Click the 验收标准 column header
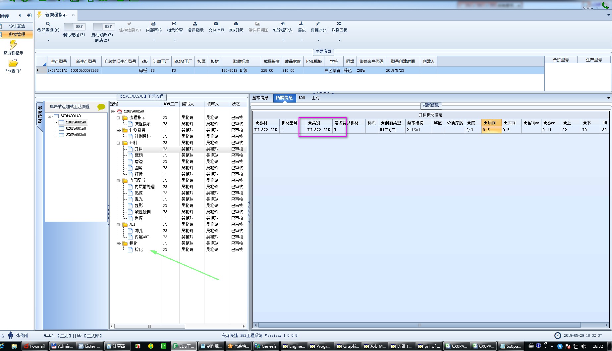The height and width of the screenshot is (351, 612). coord(241,62)
